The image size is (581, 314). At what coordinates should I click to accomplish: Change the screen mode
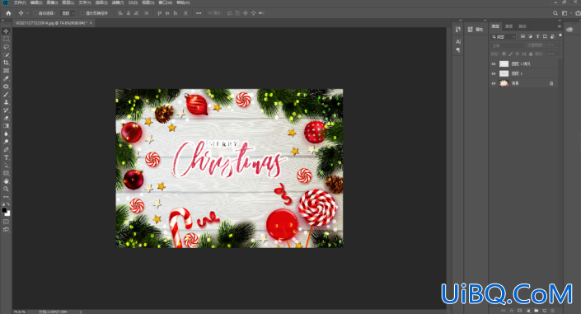[6, 230]
